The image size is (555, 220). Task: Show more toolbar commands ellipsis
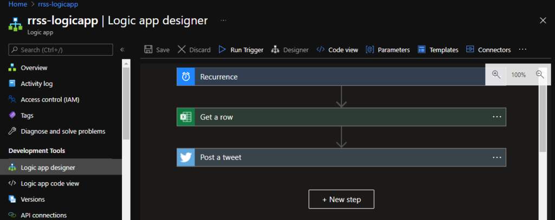(522, 49)
